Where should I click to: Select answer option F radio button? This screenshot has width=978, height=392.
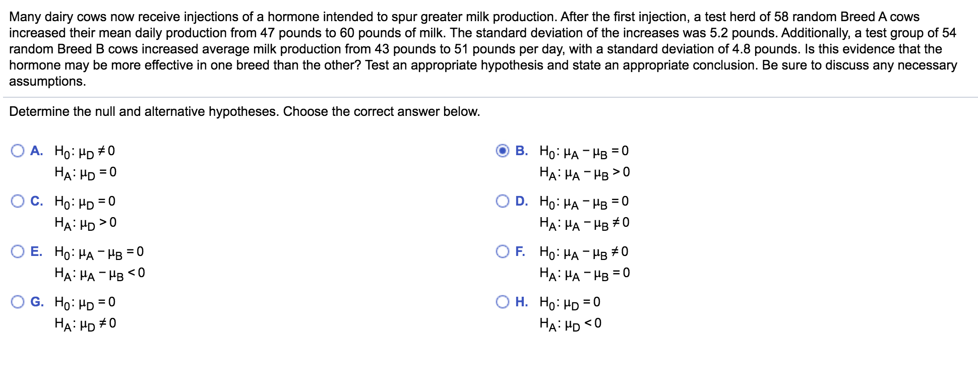[503, 251]
